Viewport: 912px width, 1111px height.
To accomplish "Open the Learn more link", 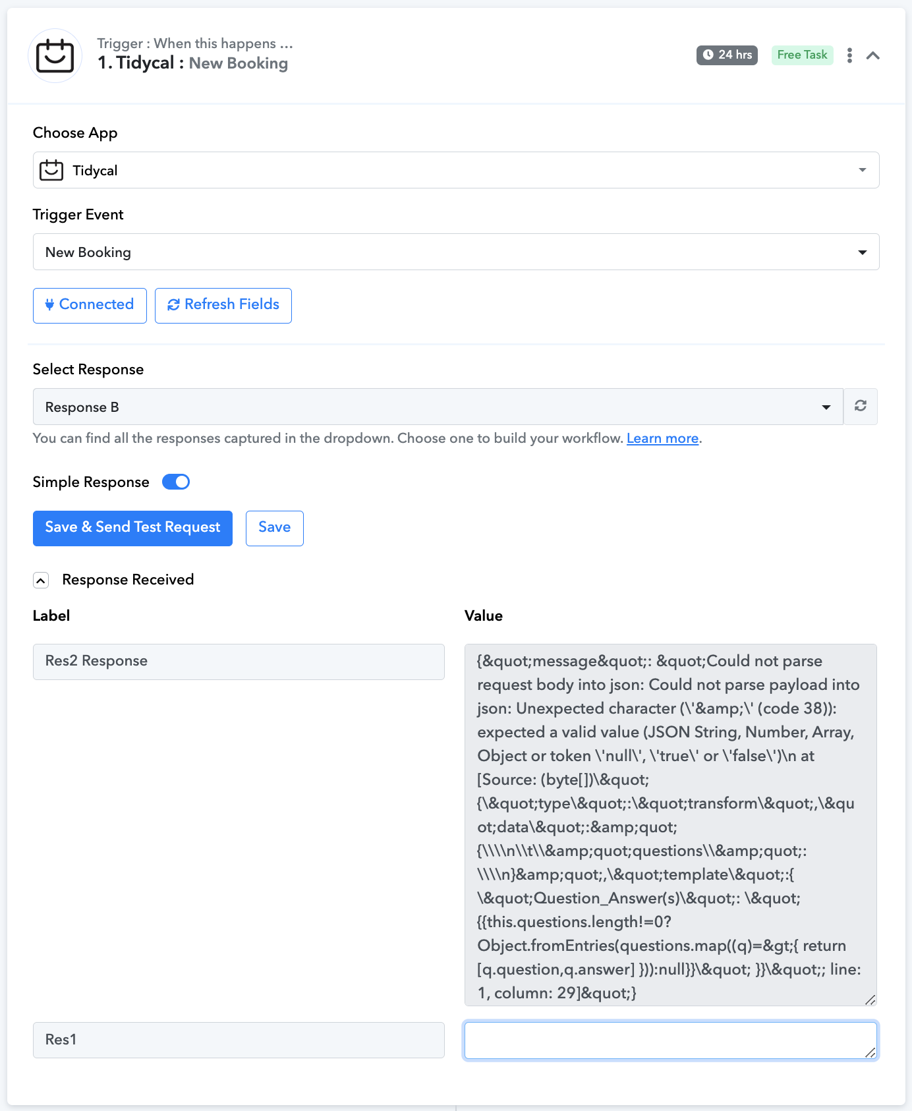I will point(662,439).
